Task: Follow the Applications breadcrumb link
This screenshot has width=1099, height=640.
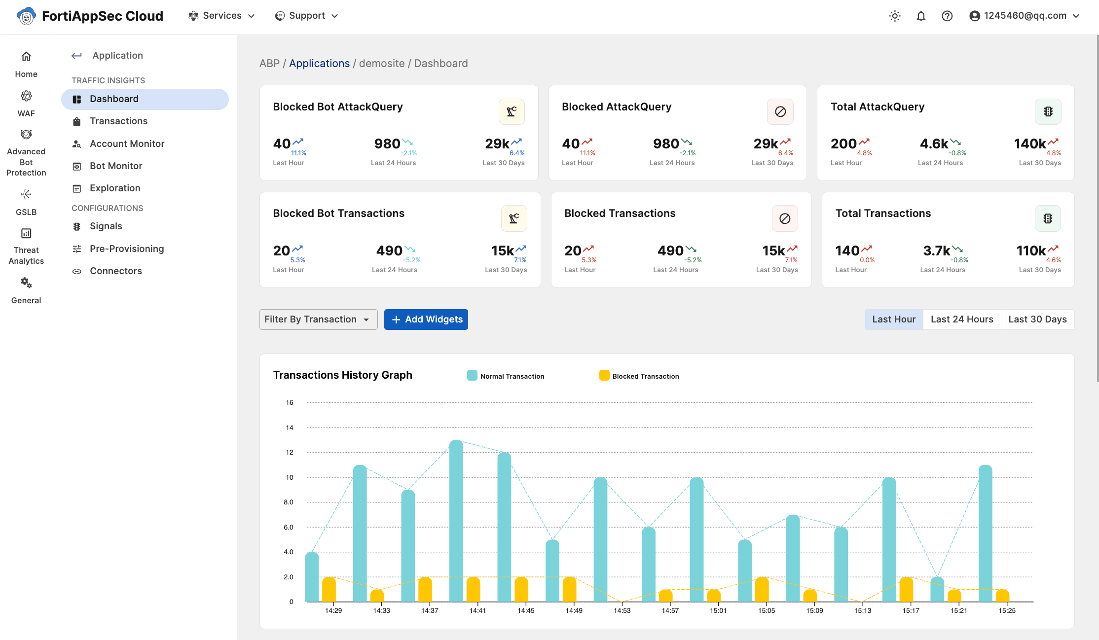Action: click(x=319, y=64)
